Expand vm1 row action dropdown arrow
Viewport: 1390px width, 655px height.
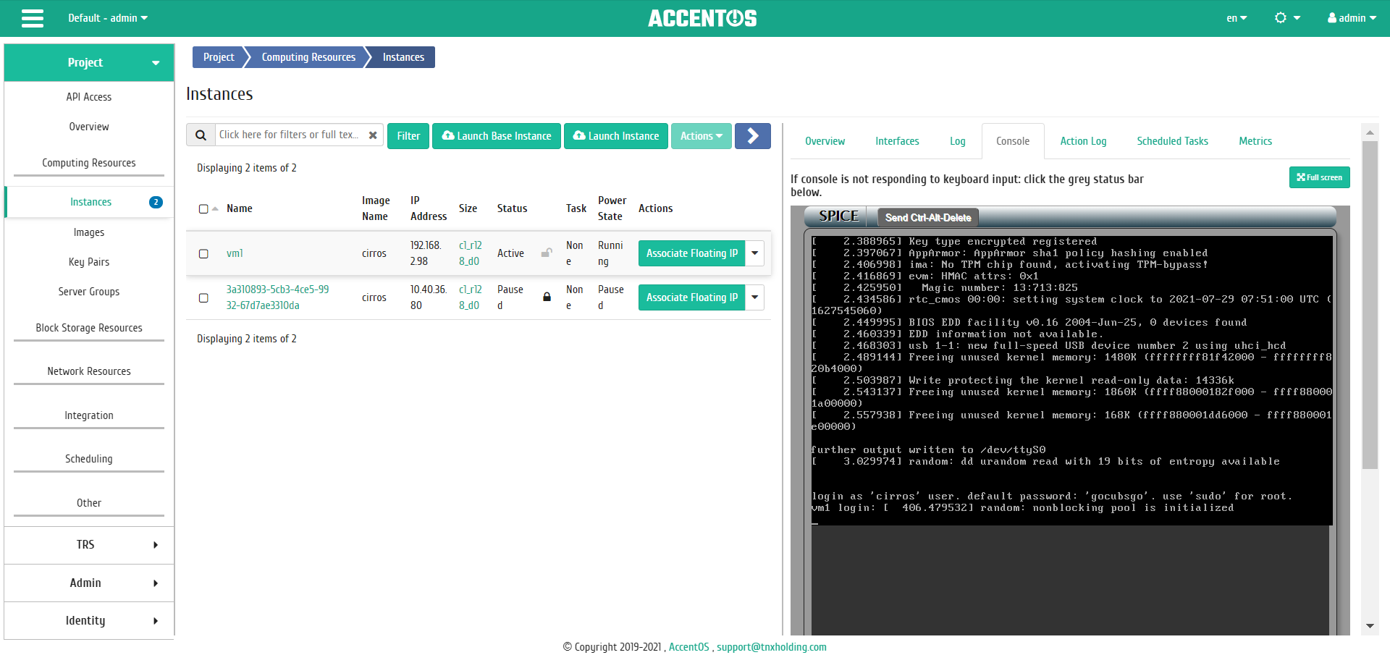click(754, 253)
